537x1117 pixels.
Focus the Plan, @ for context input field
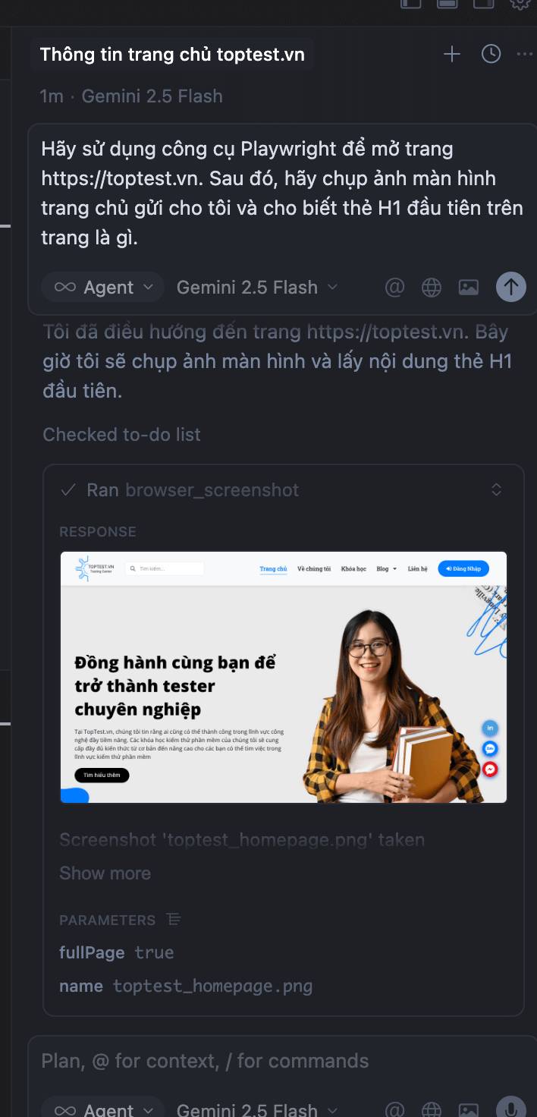pos(281,1061)
